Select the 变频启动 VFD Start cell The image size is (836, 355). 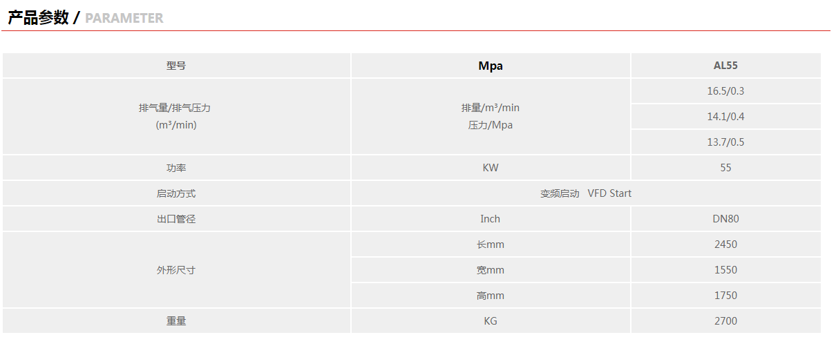[586, 193]
